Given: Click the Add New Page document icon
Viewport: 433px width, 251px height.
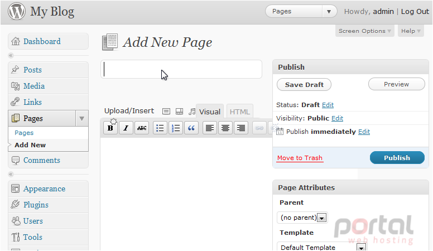Looking at the screenshot, I should [x=110, y=42].
